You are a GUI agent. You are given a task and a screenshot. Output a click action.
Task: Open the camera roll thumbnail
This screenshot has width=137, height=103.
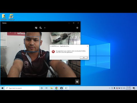pyautogui.click(x=77, y=82)
